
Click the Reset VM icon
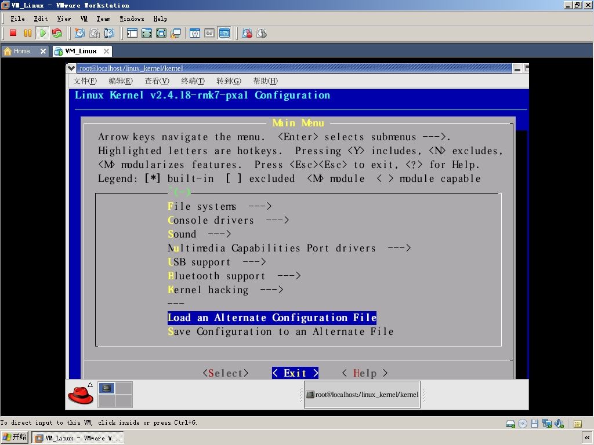pos(57,33)
